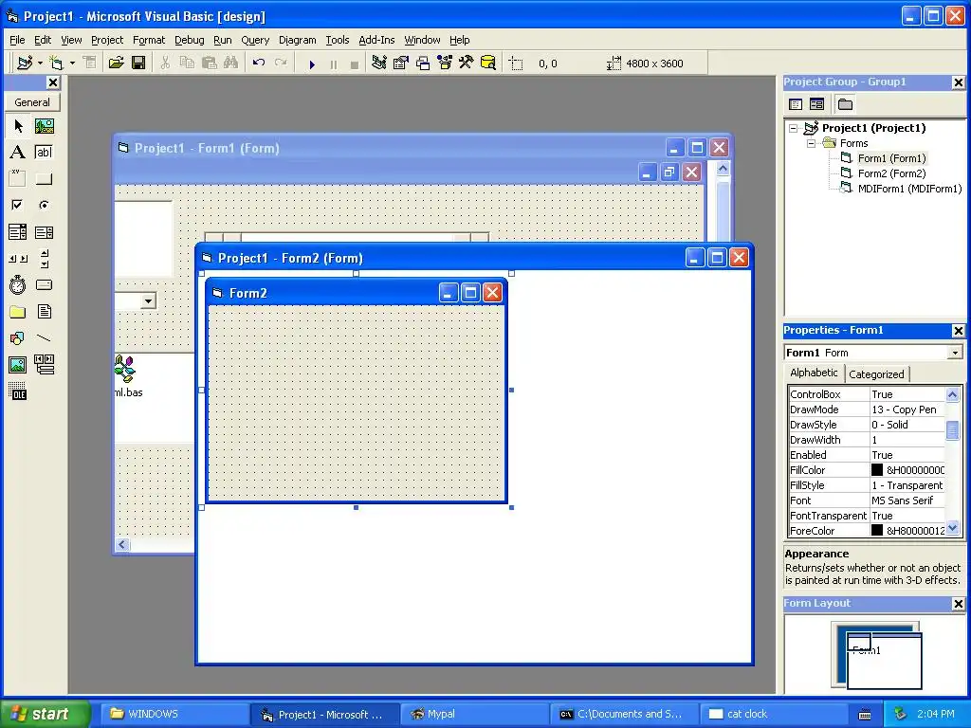Image resolution: width=971 pixels, height=728 pixels.
Task: Select MDIForm1 in project tree
Action: (909, 189)
